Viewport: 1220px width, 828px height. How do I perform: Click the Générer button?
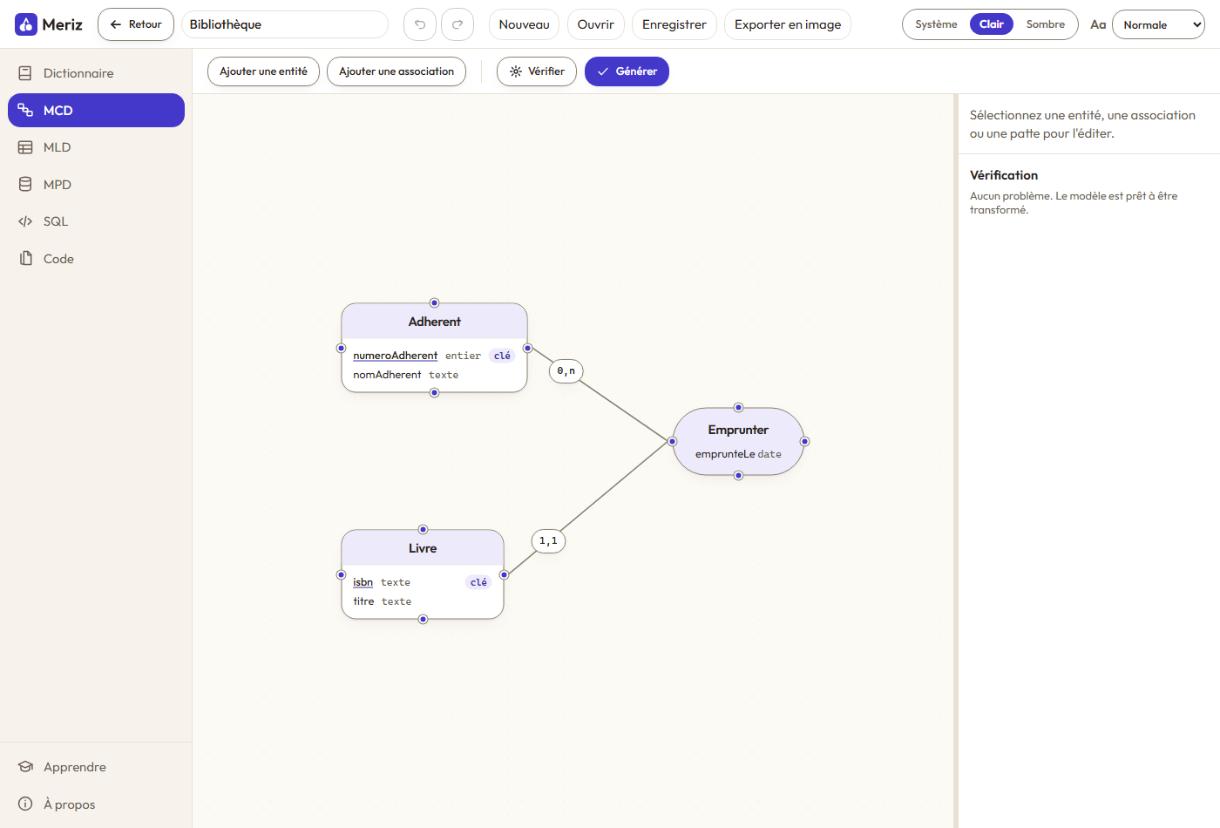point(627,71)
